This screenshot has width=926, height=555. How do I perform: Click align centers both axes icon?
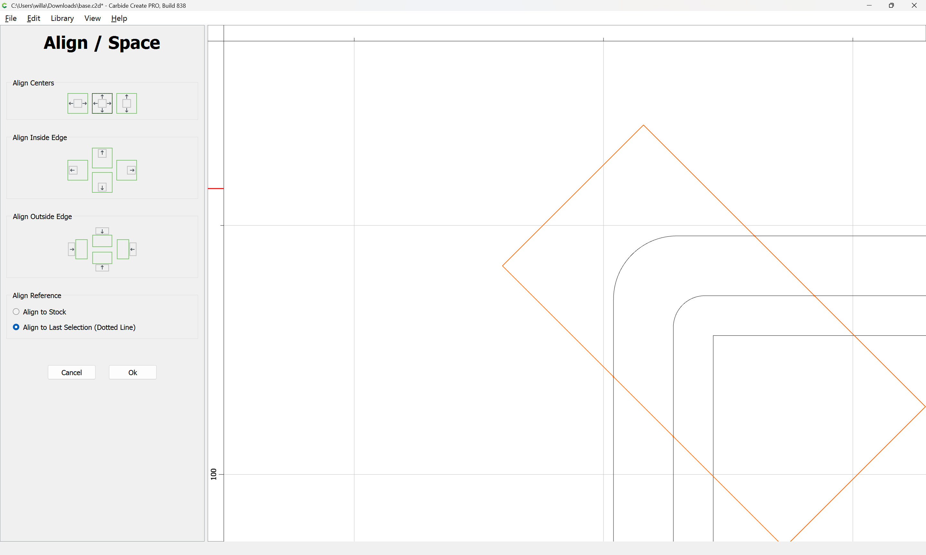pyautogui.click(x=102, y=103)
